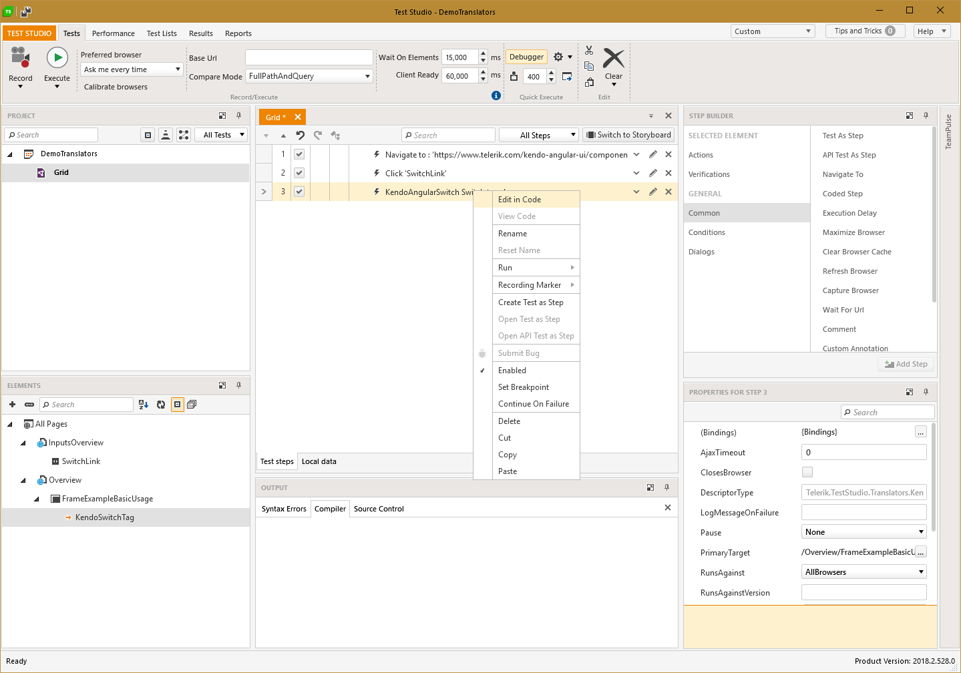Open the All Tests filter dropdown
This screenshot has height=673, width=961.
pyautogui.click(x=221, y=135)
